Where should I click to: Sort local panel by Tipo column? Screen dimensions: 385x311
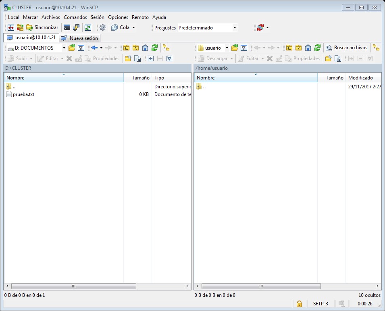[x=171, y=77]
